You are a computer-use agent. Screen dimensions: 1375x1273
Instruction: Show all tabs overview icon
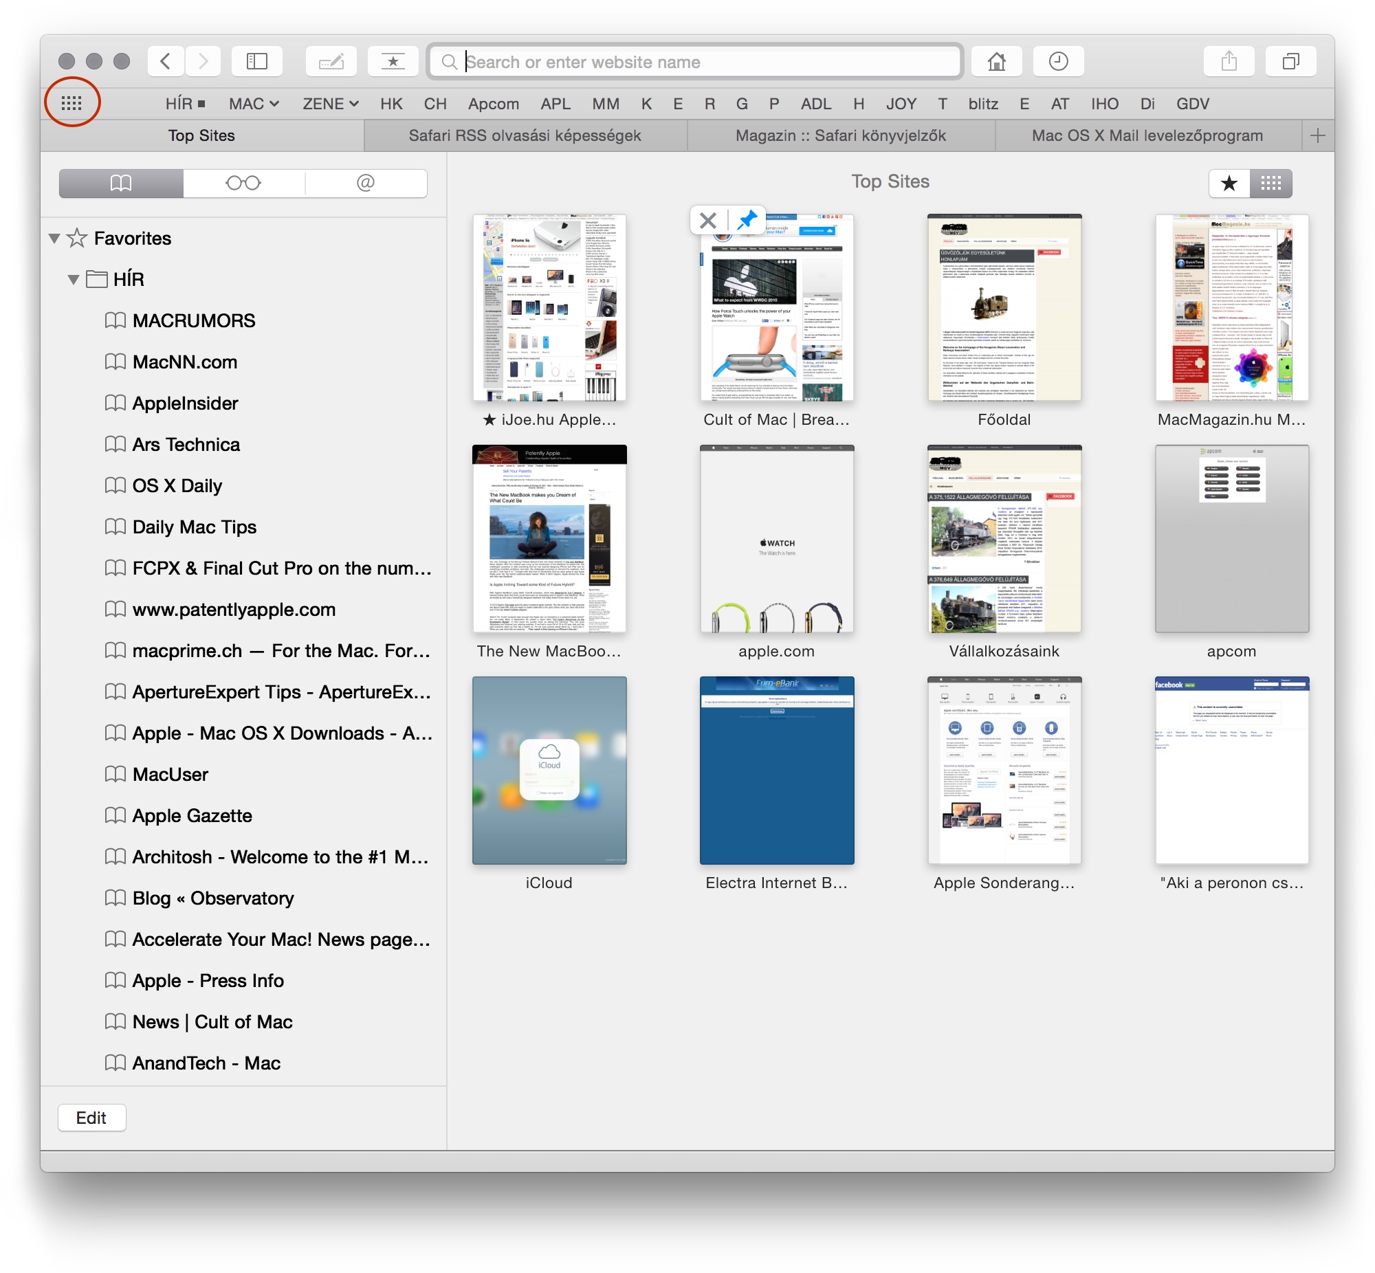click(1291, 61)
